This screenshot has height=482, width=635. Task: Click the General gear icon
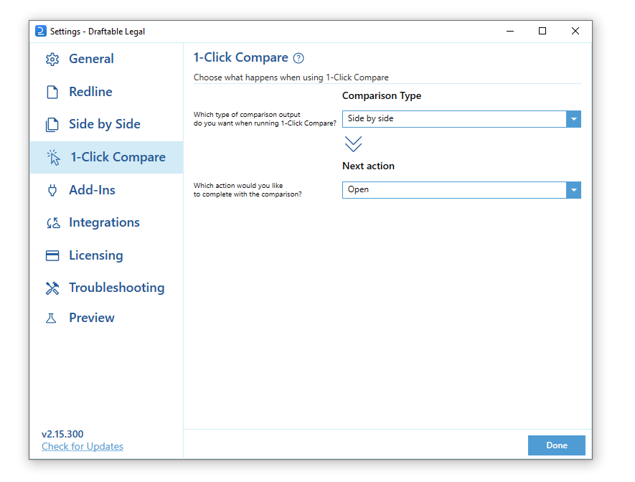[x=52, y=59]
